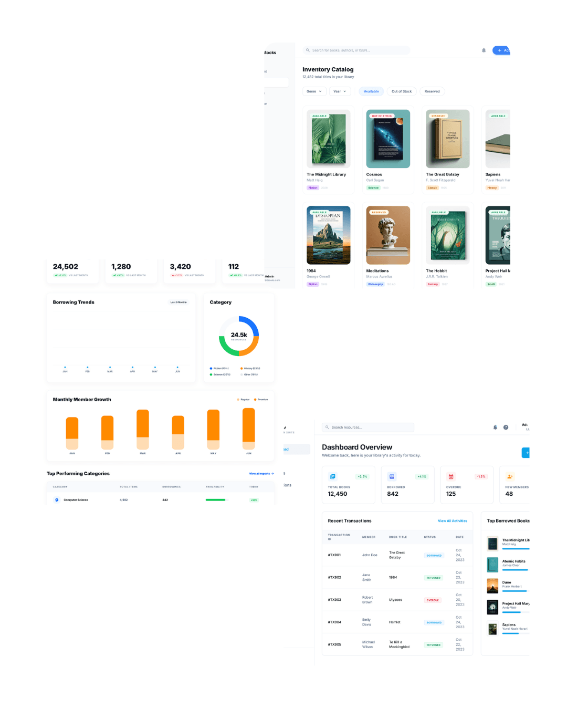The height and width of the screenshot is (709, 567).
Task: Open the Cosmos book cover thumbnail
Action: point(388,139)
